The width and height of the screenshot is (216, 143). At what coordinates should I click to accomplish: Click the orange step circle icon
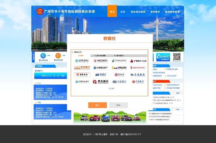[x=58, y=55]
